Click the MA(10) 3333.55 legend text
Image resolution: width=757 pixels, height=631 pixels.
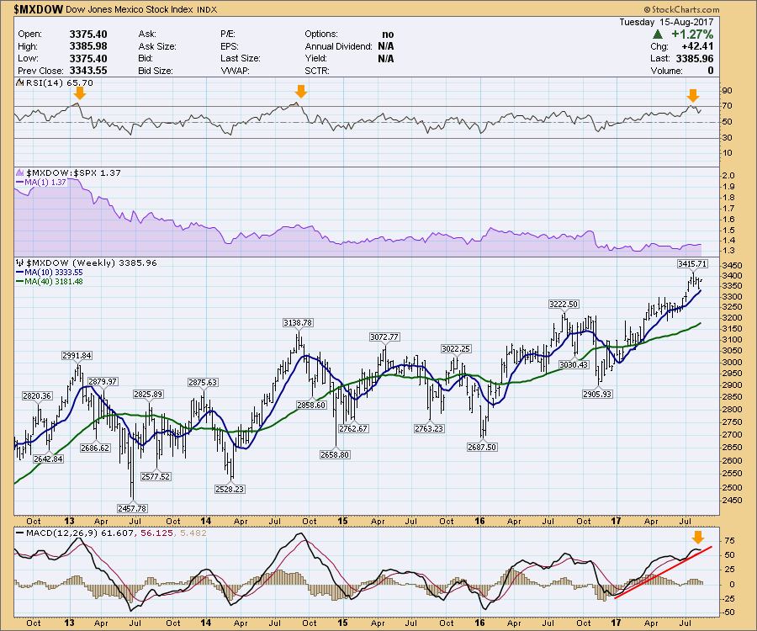coord(54,273)
